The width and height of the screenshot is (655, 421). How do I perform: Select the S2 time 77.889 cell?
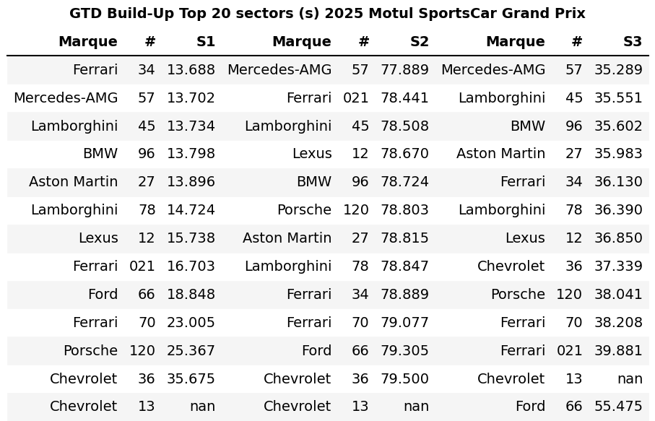pos(404,70)
